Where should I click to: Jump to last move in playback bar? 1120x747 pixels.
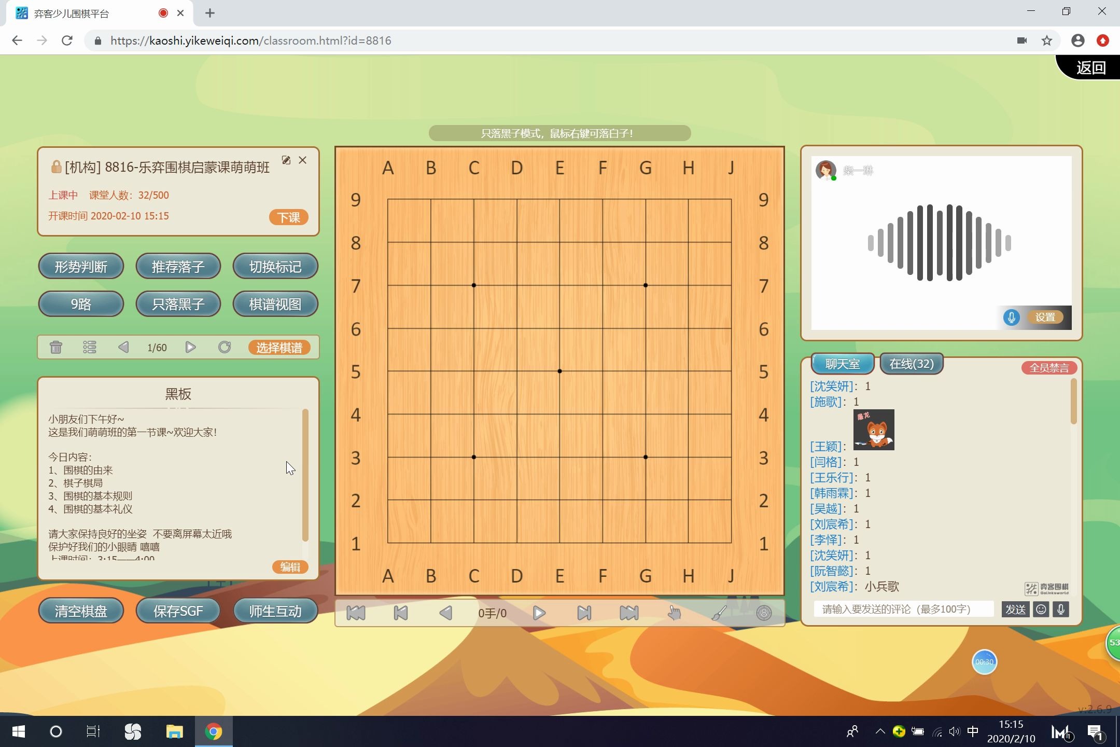point(629,613)
